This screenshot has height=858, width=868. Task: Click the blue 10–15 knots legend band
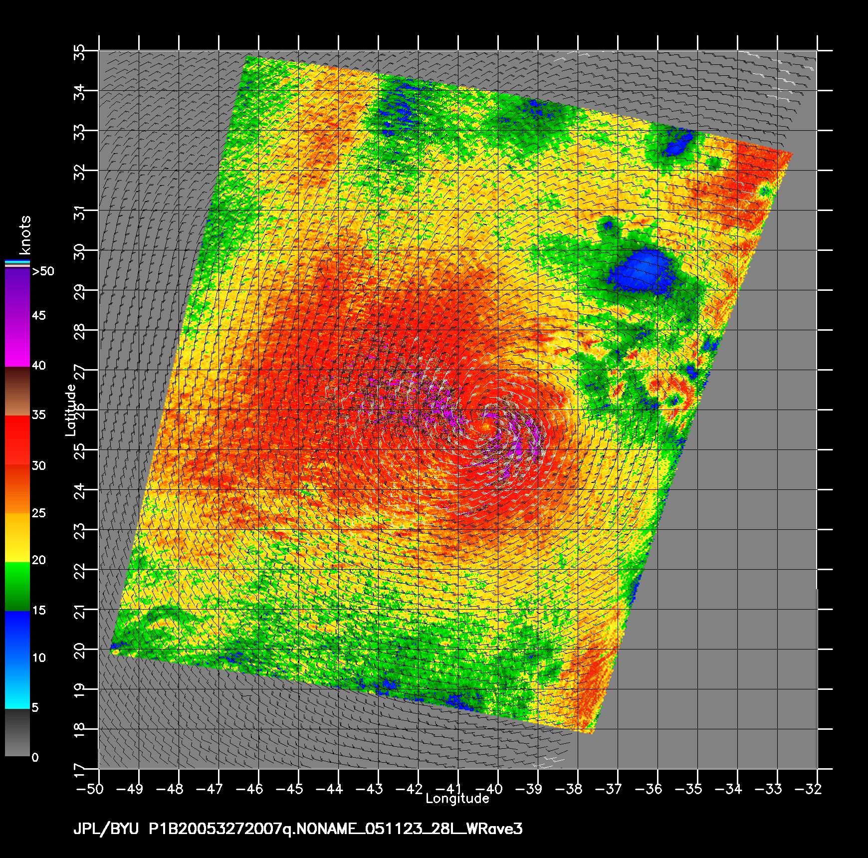[17, 636]
